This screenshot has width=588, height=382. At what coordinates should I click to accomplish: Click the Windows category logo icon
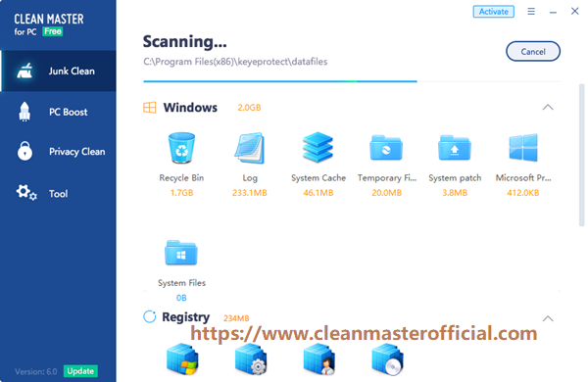click(150, 108)
